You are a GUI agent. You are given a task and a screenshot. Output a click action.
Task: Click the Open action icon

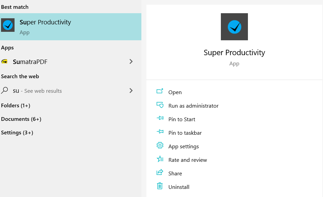tap(160, 92)
